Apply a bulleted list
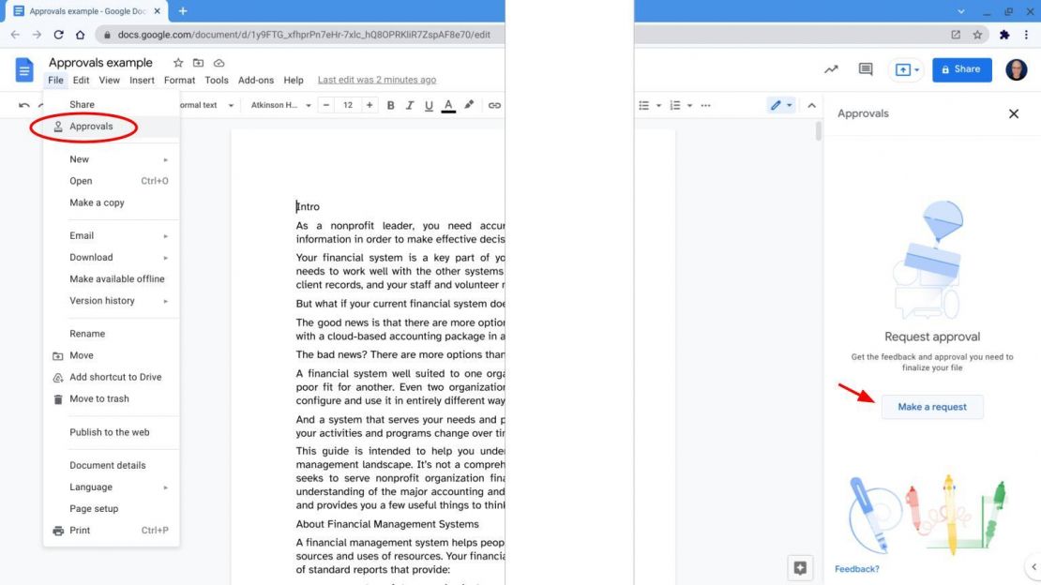The width and height of the screenshot is (1041, 585). (644, 105)
